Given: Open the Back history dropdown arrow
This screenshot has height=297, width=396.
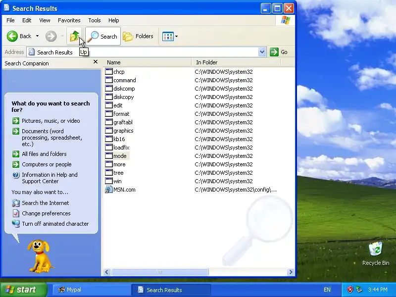Looking at the screenshot, I should [38, 36].
